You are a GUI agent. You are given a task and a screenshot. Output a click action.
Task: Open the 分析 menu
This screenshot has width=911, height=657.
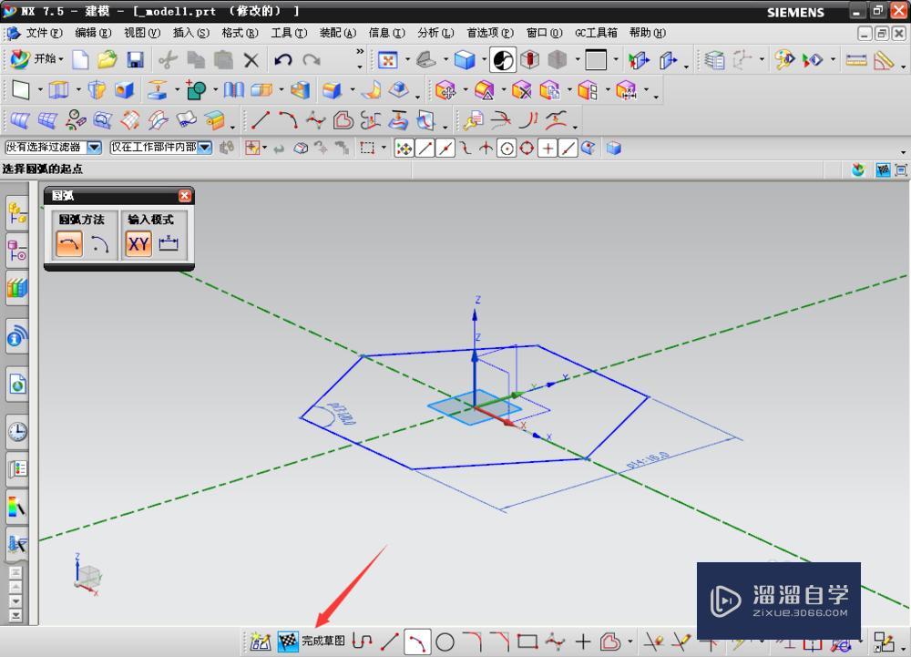pos(435,33)
